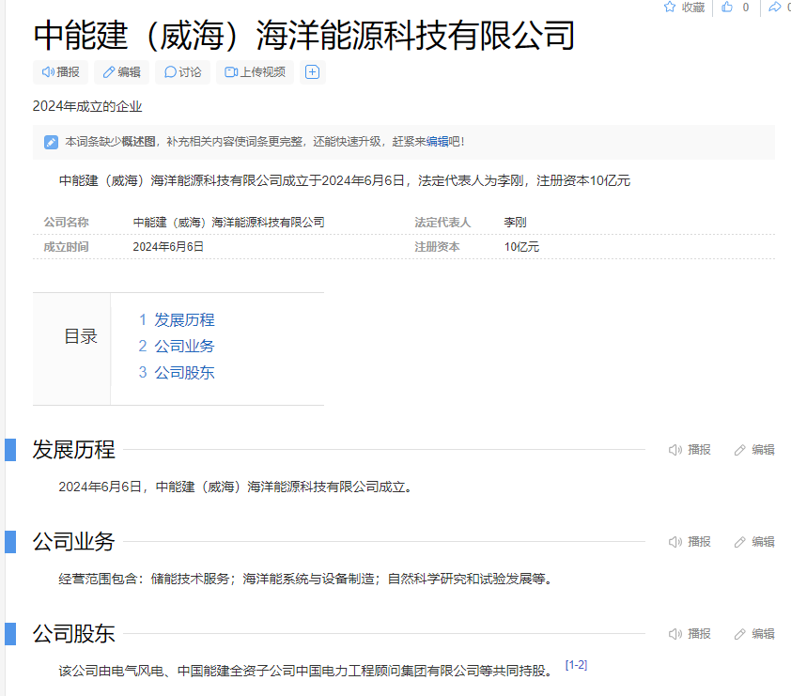Image resolution: width=791 pixels, height=696 pixels.
Task: Click the blue 编辑 link in the notice
Action: coord(437,142)
